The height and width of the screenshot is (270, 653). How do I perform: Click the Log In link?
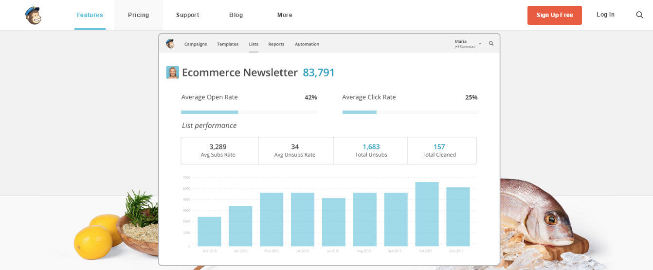pos(605,15)
